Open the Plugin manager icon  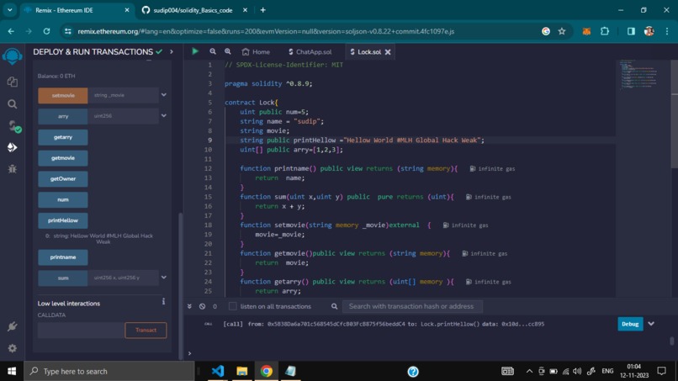point(12,326)
